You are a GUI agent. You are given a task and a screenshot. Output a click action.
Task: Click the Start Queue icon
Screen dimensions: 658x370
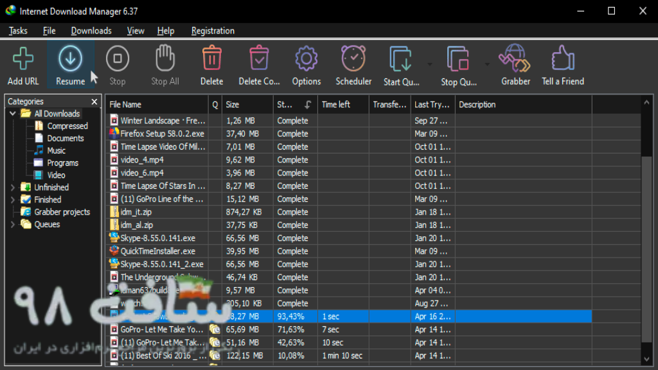[x=401, y=58]
